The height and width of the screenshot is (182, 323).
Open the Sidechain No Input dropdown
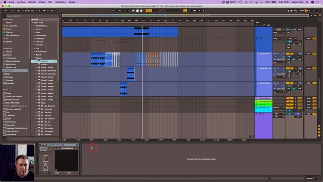[x=45, y=150]
